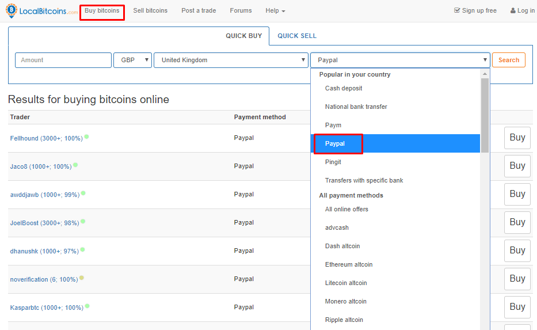The image size is (537, 330).
Task: Select Monero altcoin option
Action: pos(395,302)
